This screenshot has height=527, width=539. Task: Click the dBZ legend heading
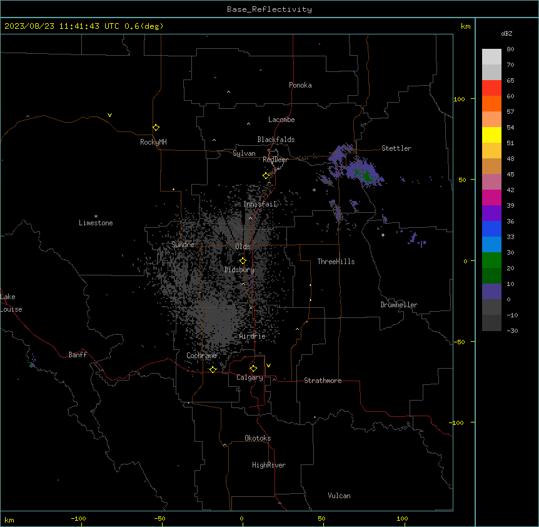click(506, 33)
